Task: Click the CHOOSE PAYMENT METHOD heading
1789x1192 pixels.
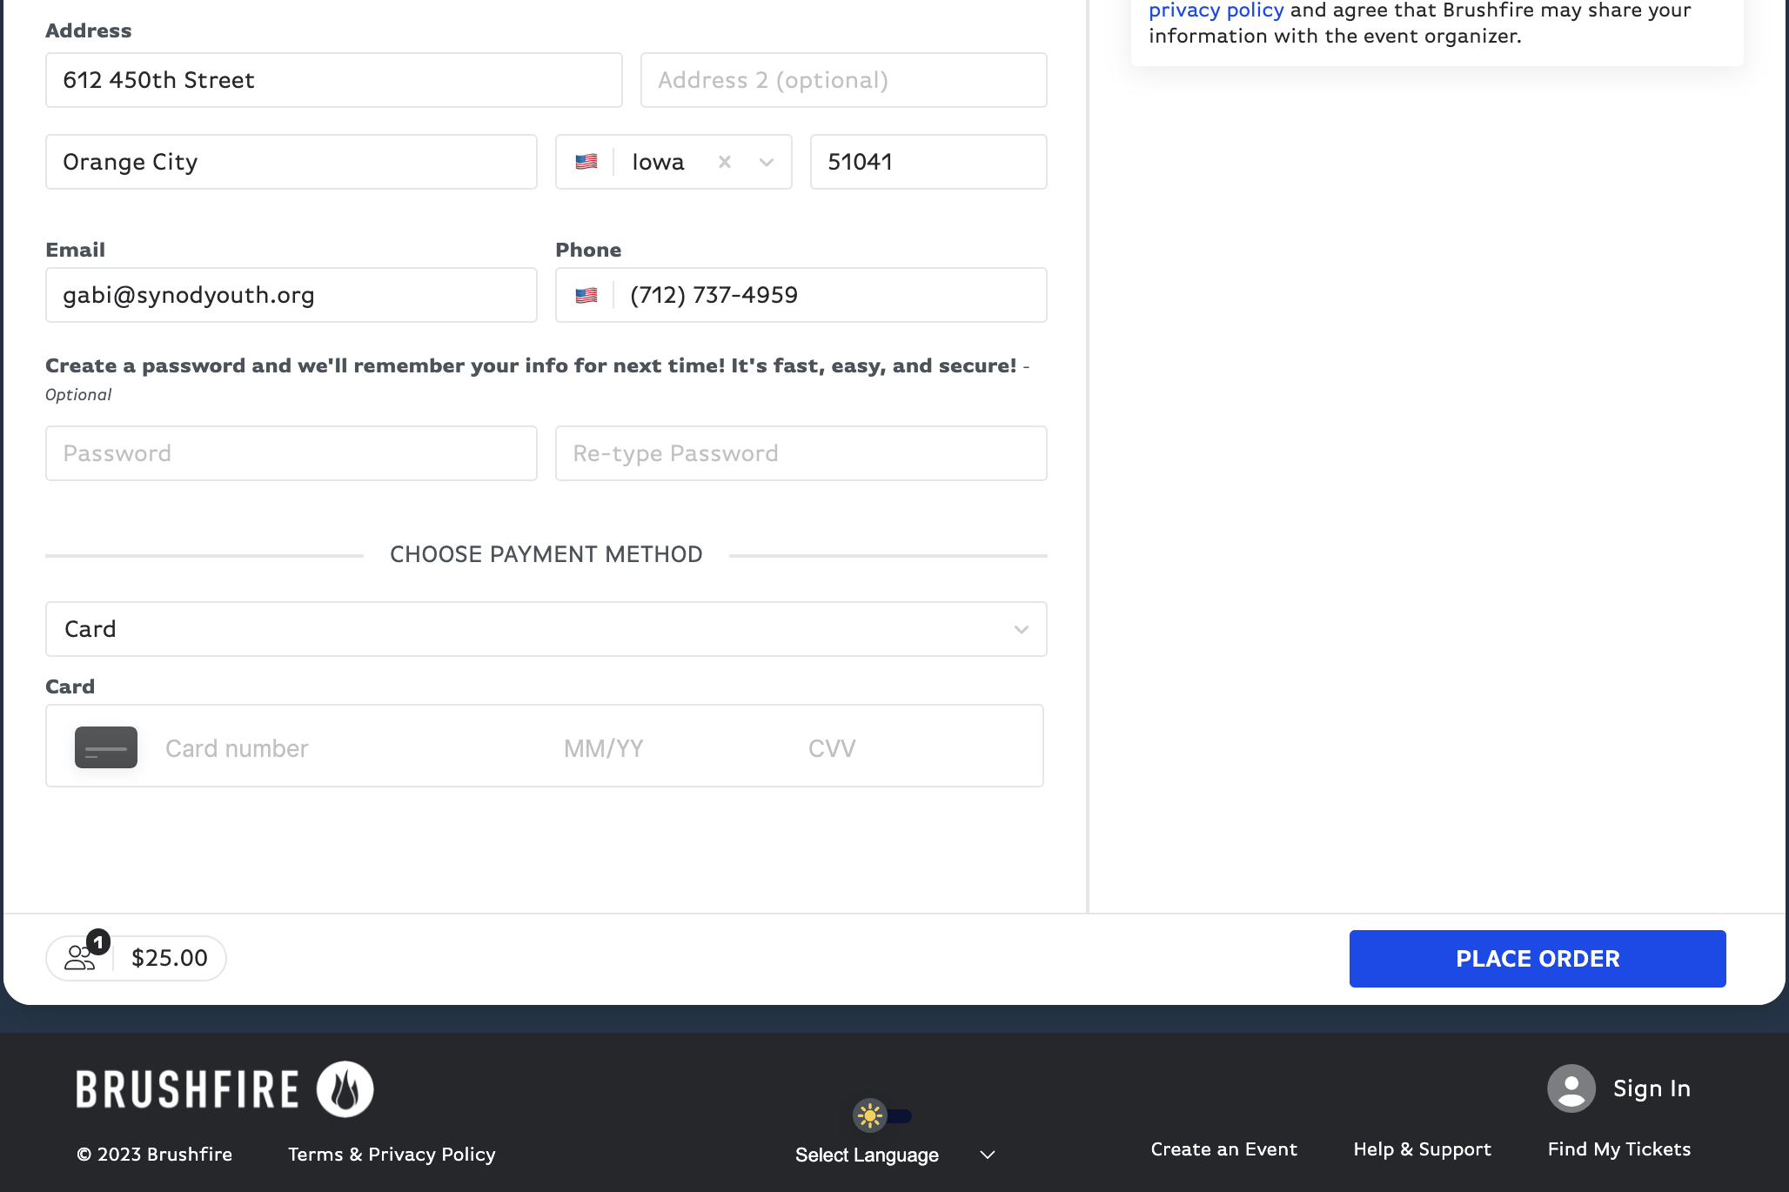Action: click(x=546, y=554)
